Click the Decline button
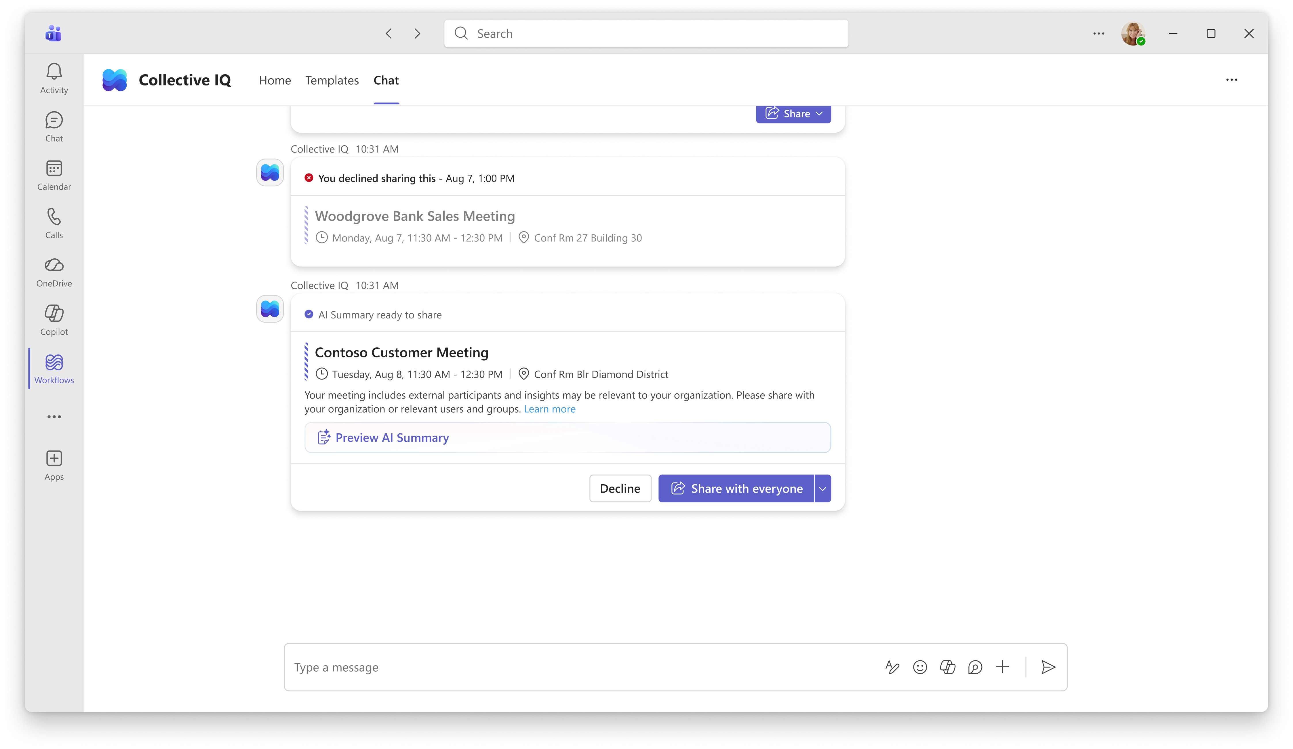The width and height of the screenshot is (1293, 749). (620, 488)
